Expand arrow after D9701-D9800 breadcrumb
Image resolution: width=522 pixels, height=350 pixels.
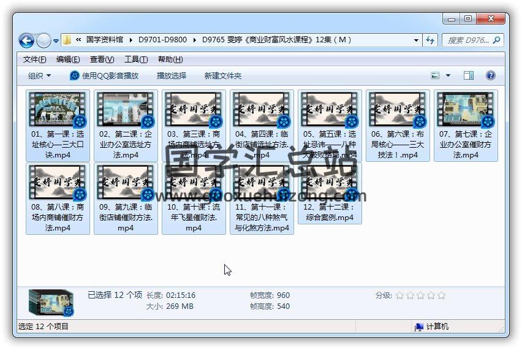coord(194,40)
